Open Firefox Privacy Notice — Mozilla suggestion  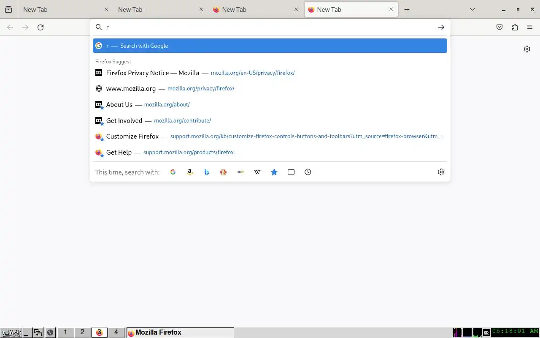pyautogui.click(x=270, y=73)
